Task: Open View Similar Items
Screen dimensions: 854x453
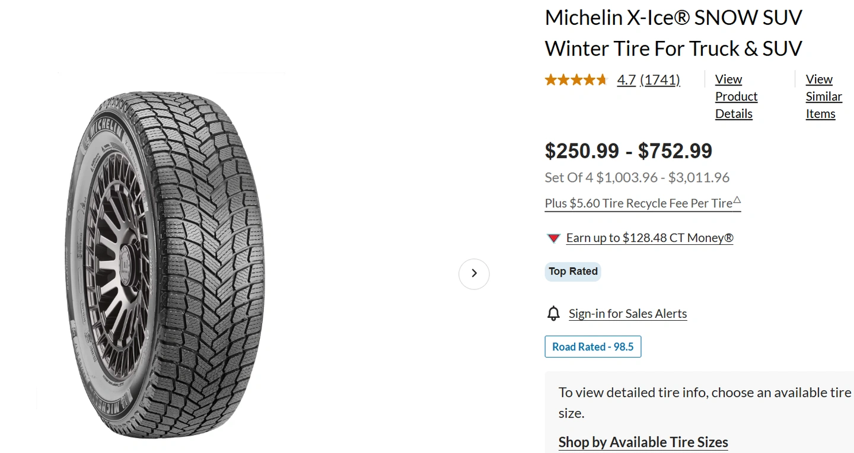Action: [x=823, y=96]
